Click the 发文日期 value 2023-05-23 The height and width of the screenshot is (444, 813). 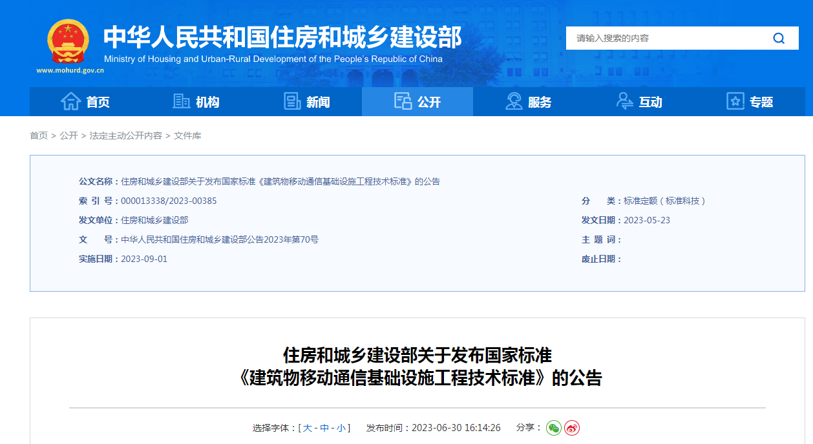click(647, 220)
